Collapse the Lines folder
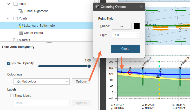Viewport: 190px width, 110px height. tap(9, 4)
